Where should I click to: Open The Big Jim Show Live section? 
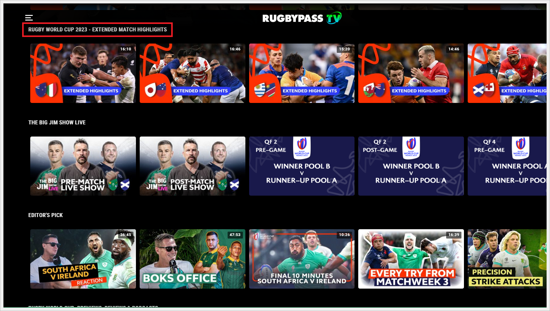tap(57, 123)
